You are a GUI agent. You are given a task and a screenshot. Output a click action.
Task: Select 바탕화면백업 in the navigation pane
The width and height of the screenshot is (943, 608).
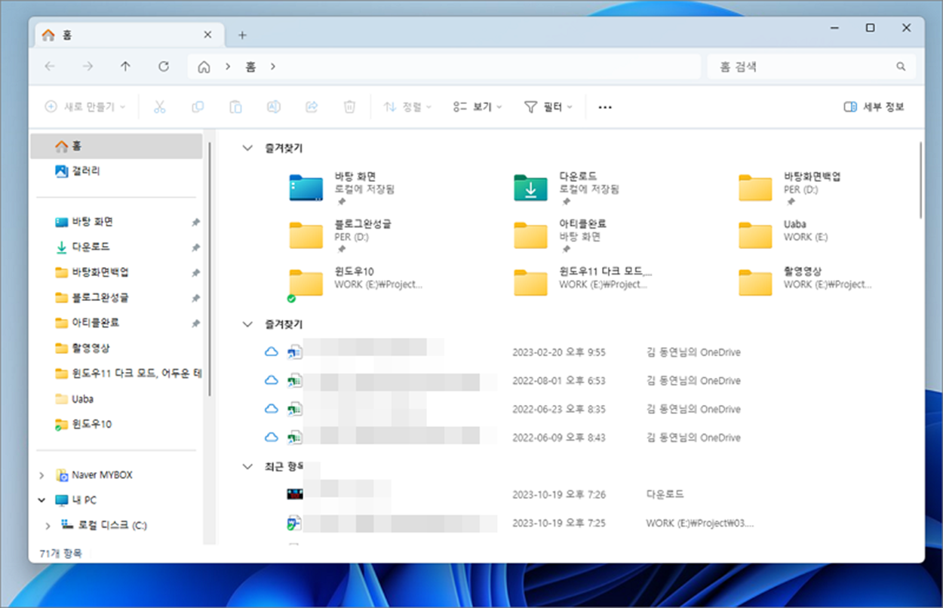point(116,272)
